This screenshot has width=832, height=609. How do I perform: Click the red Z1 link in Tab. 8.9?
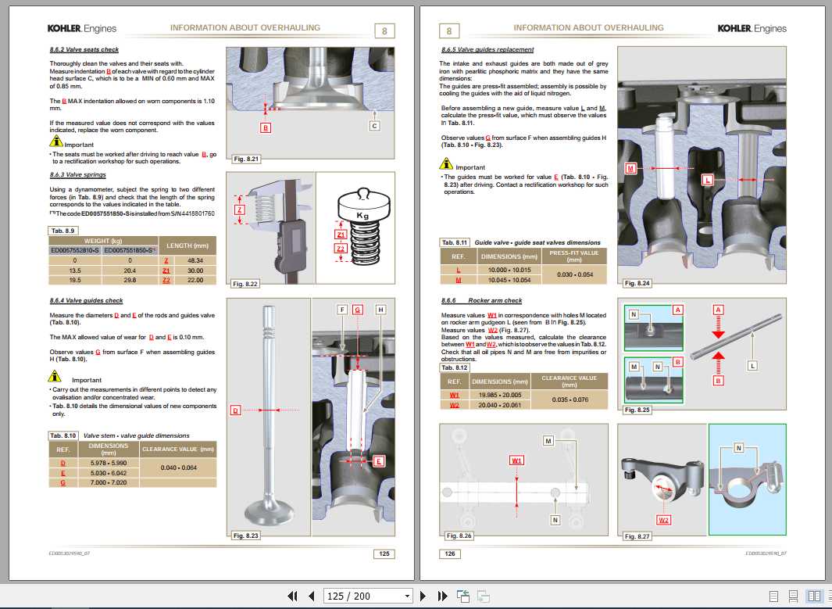166,270
